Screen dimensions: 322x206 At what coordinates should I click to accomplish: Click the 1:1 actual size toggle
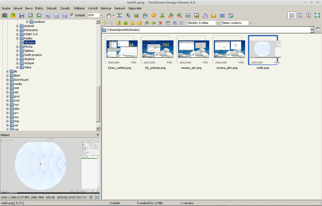(x=85, y=197)
